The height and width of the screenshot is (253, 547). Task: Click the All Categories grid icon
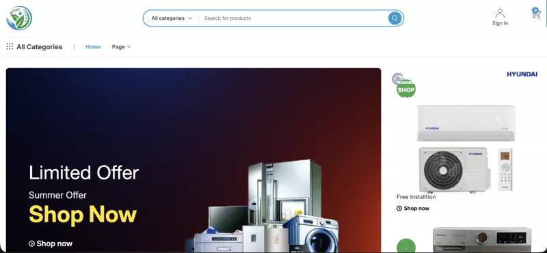click(10, 46)
